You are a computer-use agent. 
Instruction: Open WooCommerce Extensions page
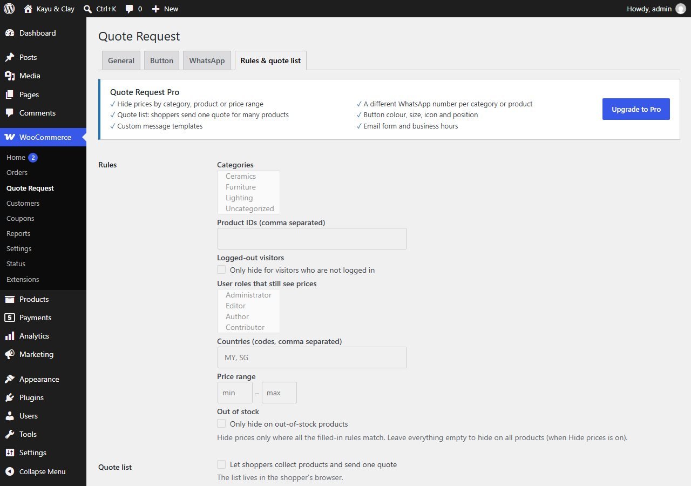[x=23, y=279]
